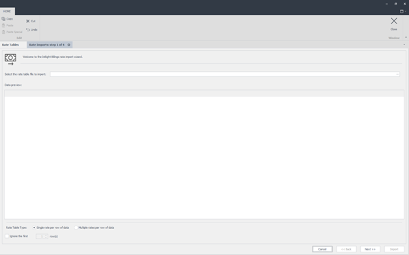This screenshot has width=409, height=255.
Task: Close the Rate Imports tab via its x
Action: coord(69,45)
